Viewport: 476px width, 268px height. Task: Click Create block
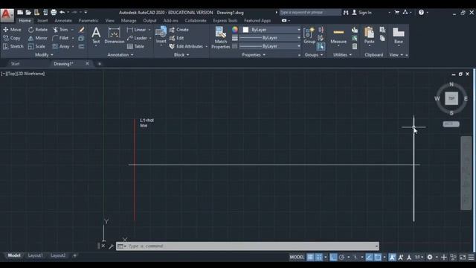179,30
